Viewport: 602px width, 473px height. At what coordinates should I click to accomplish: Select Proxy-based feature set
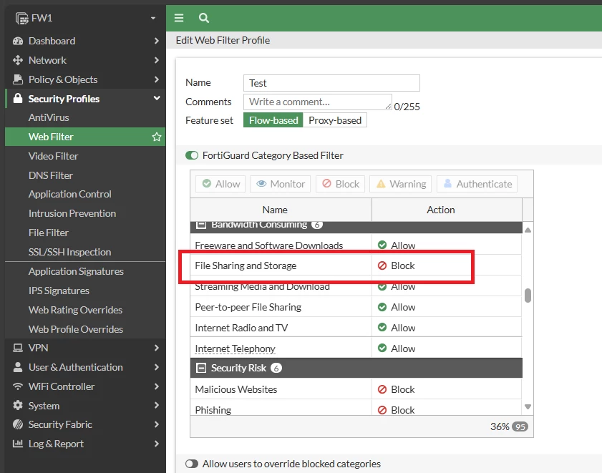(335, 120)
